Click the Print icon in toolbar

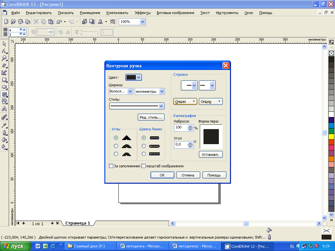(x=28, y=22)
